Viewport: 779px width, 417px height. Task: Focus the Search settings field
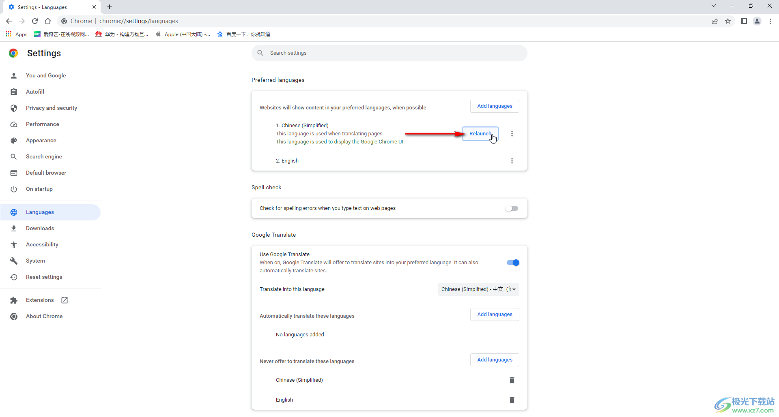click(389, 53)
